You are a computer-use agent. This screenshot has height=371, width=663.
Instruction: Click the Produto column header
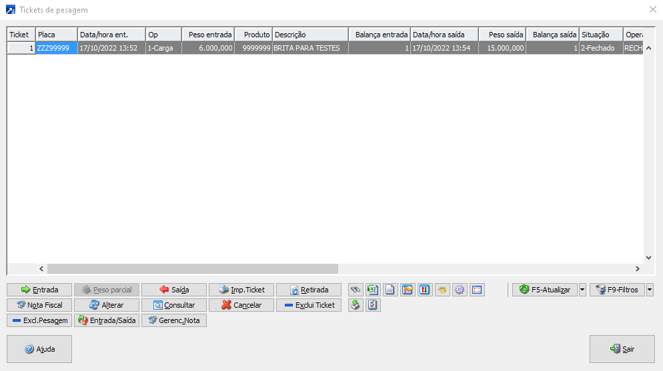tap(253, 35)
